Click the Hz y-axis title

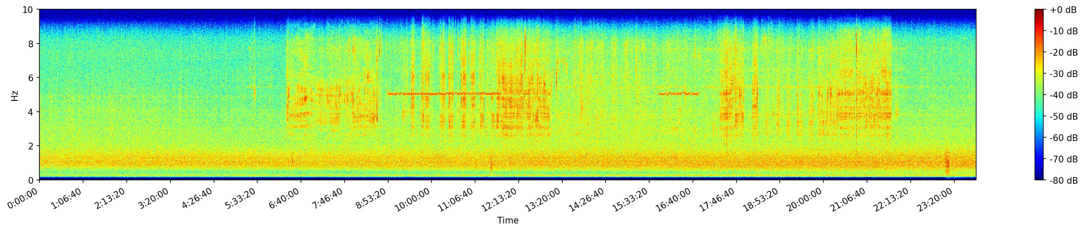15,95
